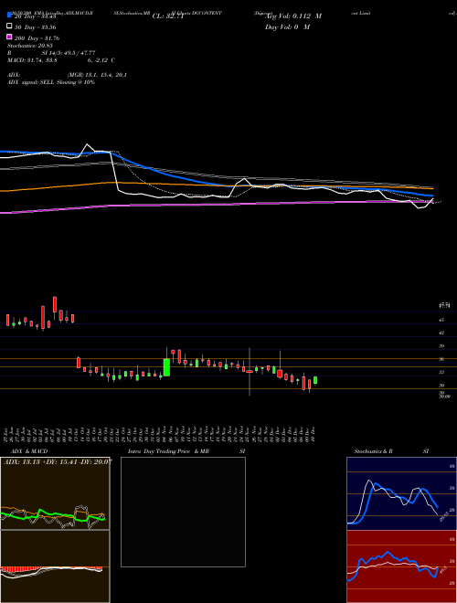Click the magenta 200 Day EMA legend swatch
This screenshot has height=603, width=457.
pos(9,37)
